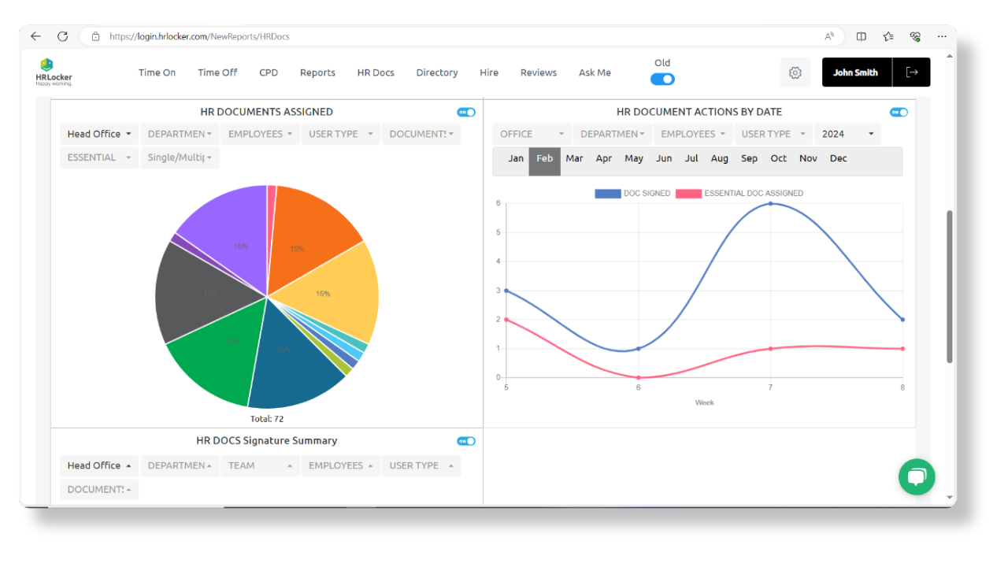This screenshot has width=1008, height=567.
Task: Expand the 2024 year dropdown
Action: tap(847, 133)
